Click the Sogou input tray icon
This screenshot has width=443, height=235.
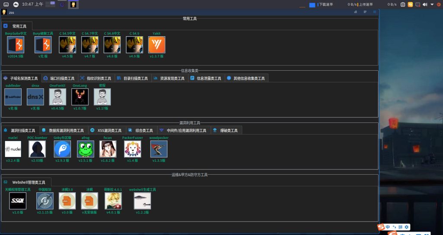tap(410, 4)
